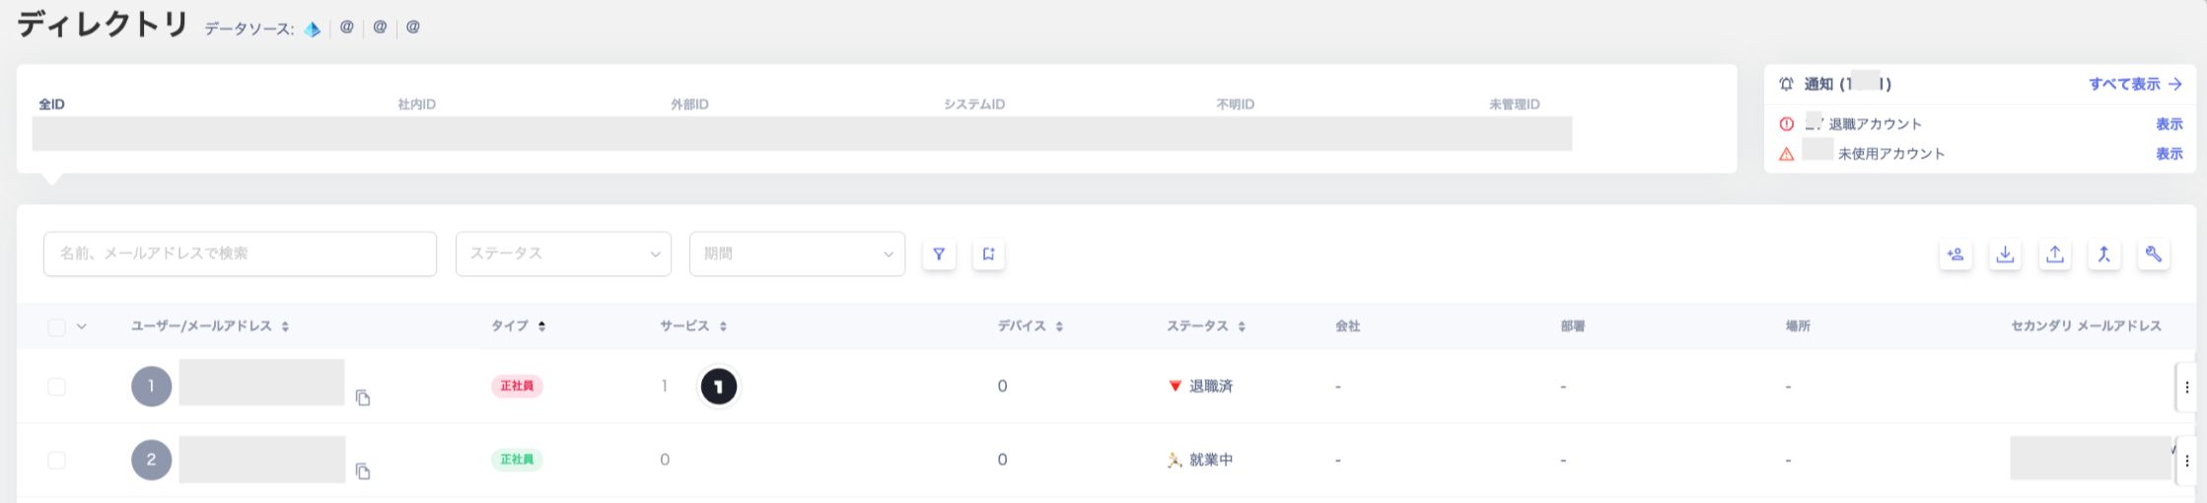Click the データソース: label
The width and height of the screenshot is (2207, 503).
pyautogui.click(x=249, y=30)
